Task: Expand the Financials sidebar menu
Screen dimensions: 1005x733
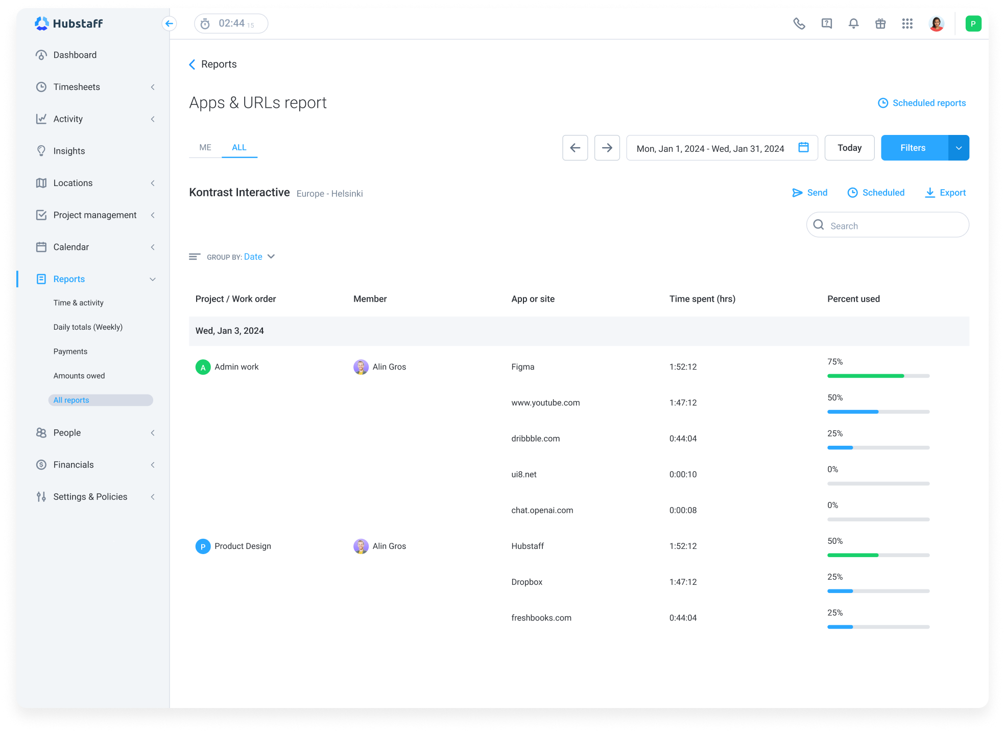Action: pyautogui.click(x=153, y=465)
